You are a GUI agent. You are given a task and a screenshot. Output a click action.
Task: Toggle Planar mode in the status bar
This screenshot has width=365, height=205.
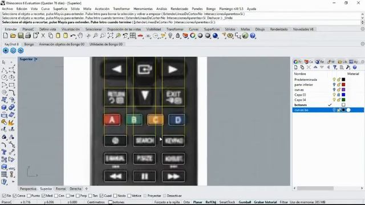point(198,202)
